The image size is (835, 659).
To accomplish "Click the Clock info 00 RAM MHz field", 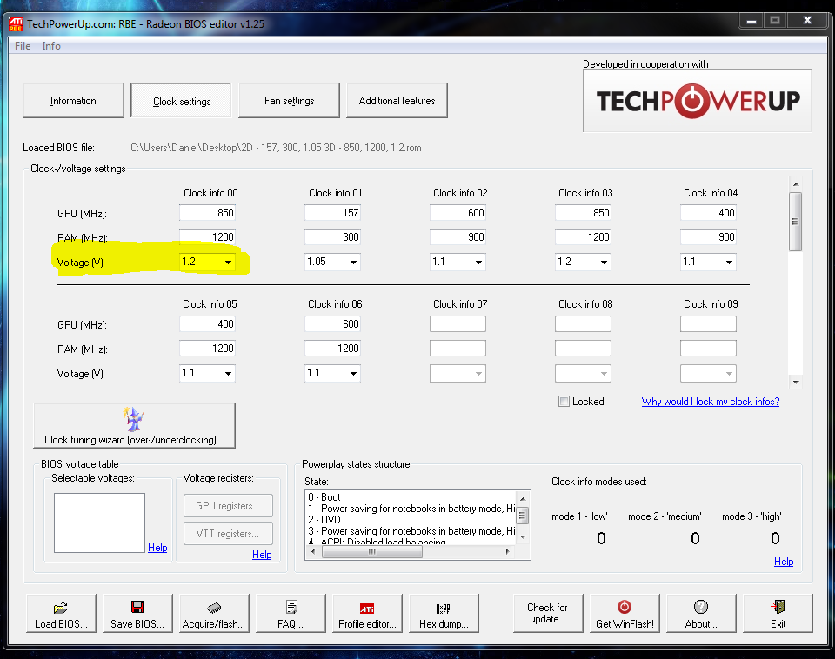I will point(208,236).
